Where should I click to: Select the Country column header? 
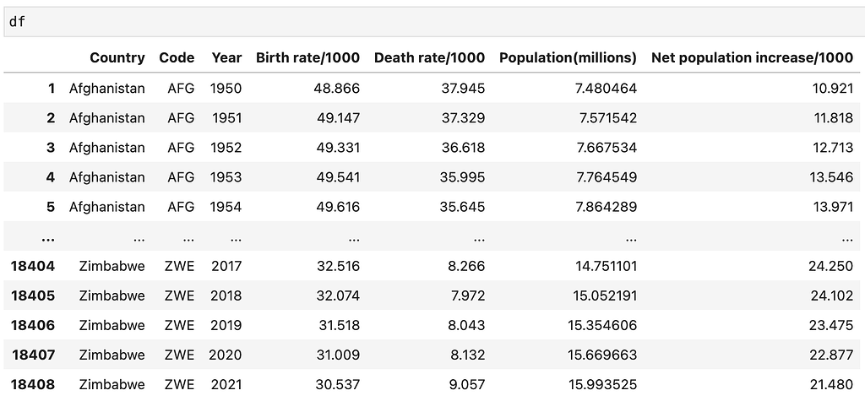point(117,58)
